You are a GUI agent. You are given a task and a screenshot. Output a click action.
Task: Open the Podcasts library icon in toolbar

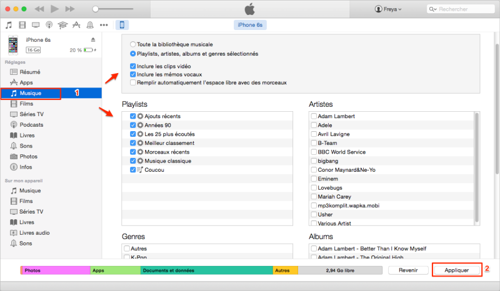pos(49,25)
